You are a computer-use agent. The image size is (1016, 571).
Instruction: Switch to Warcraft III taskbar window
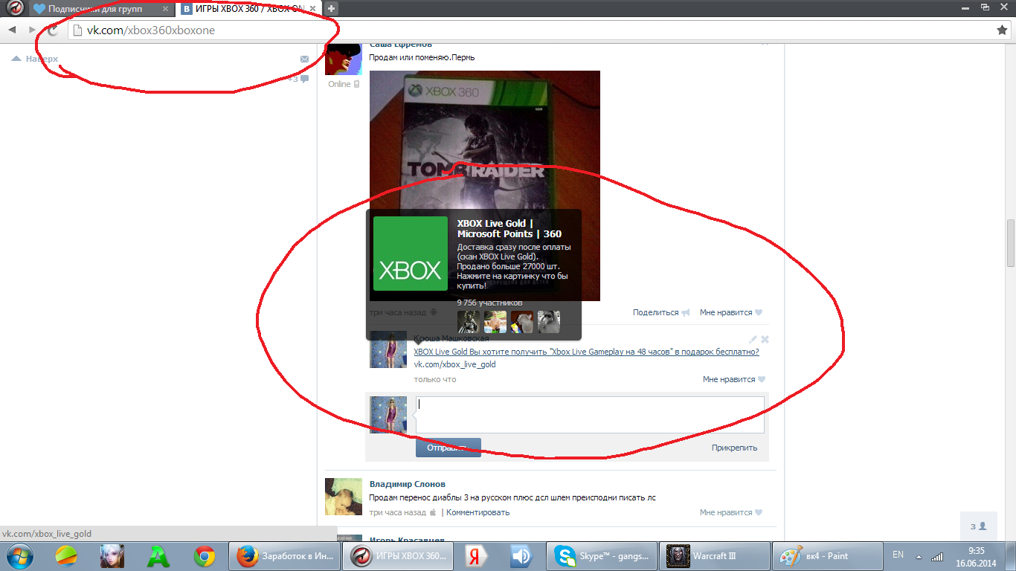[713, 556]
